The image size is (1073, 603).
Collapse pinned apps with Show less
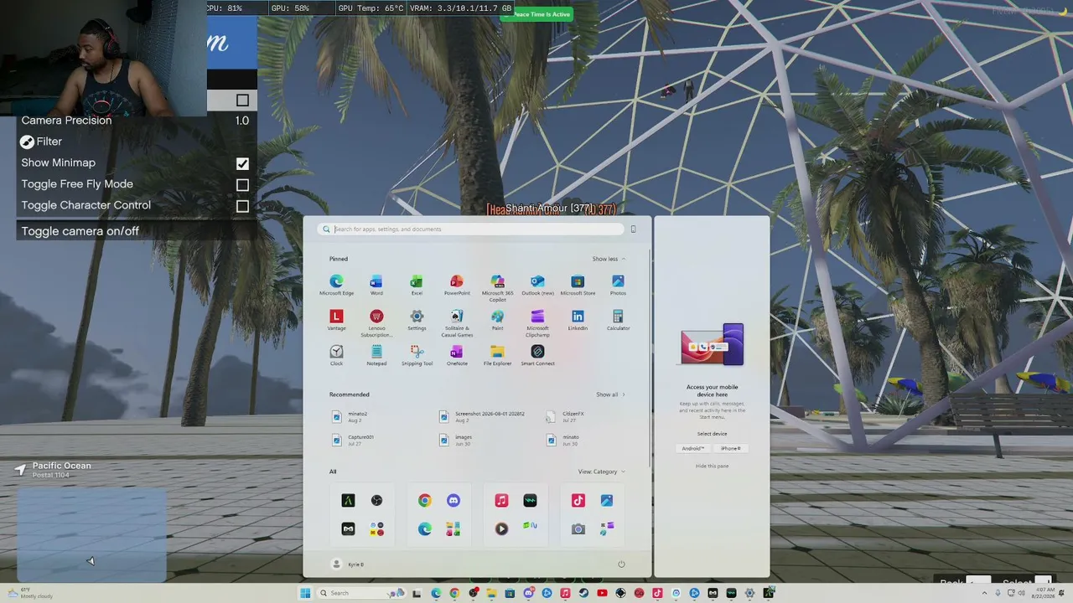coord(609,259)
